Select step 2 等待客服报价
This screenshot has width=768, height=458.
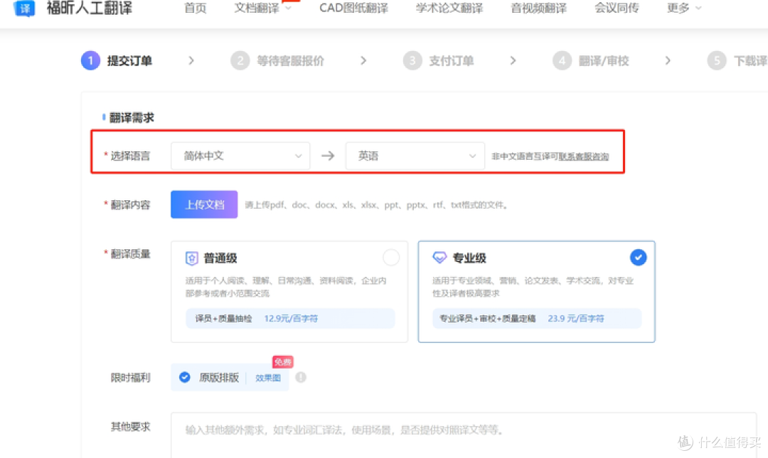point(278,60)
